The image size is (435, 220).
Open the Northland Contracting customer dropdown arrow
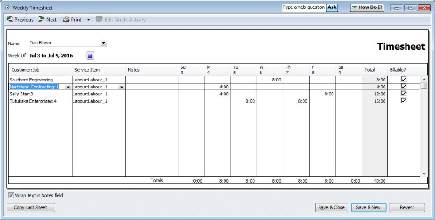coord(68,87)
